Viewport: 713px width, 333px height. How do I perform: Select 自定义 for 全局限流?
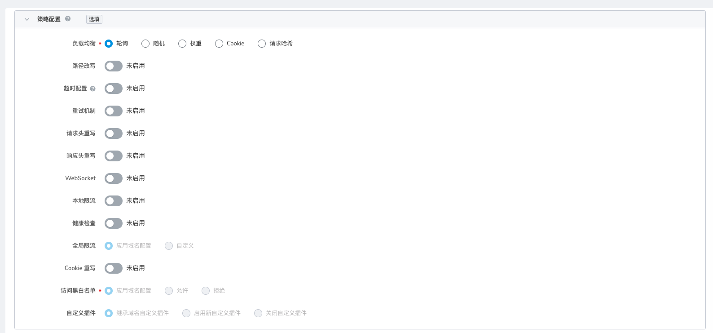click(x=169, y=246)
